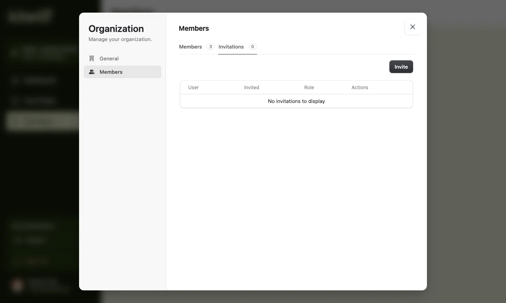
Task: Click the Organization heading in the sidebar
Action: point(116,29)
